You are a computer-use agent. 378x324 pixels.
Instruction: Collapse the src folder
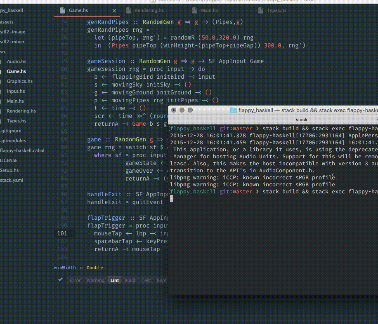tap(3, 52)
